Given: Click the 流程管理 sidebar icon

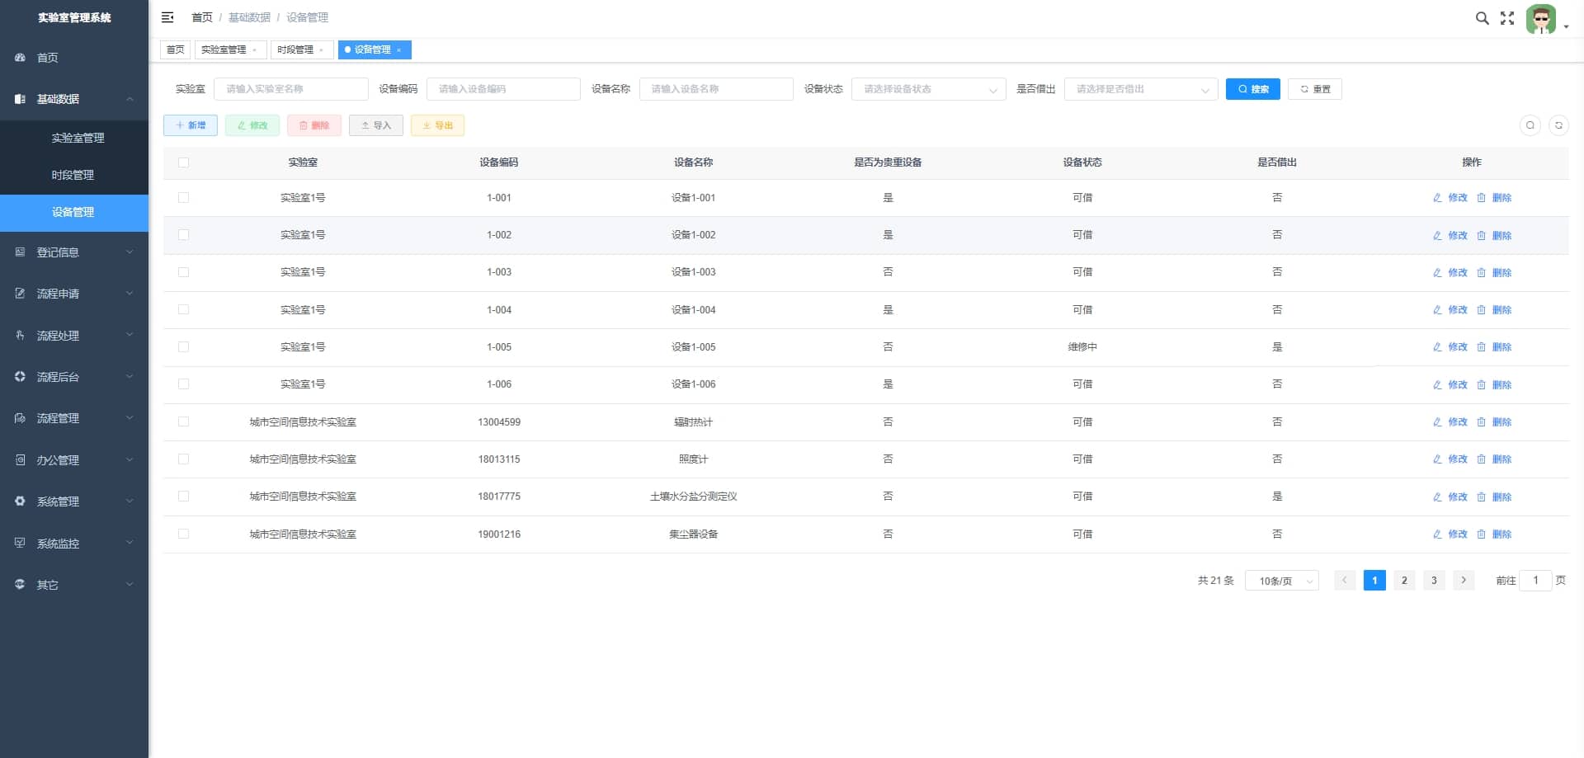Looking at the screenshot, I should pyautogui.click(x=20, y=418).
